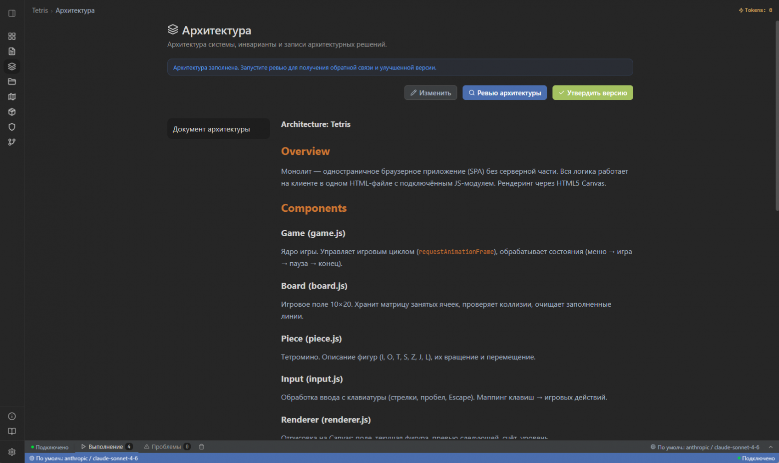Switch to the Проблемы tab

[x=167, y=447]
